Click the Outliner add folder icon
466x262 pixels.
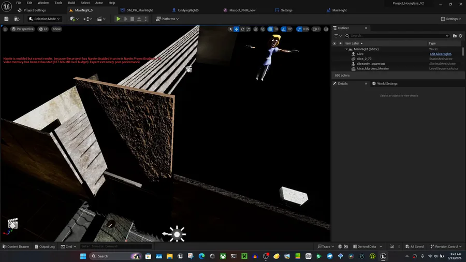pos(455,36)
